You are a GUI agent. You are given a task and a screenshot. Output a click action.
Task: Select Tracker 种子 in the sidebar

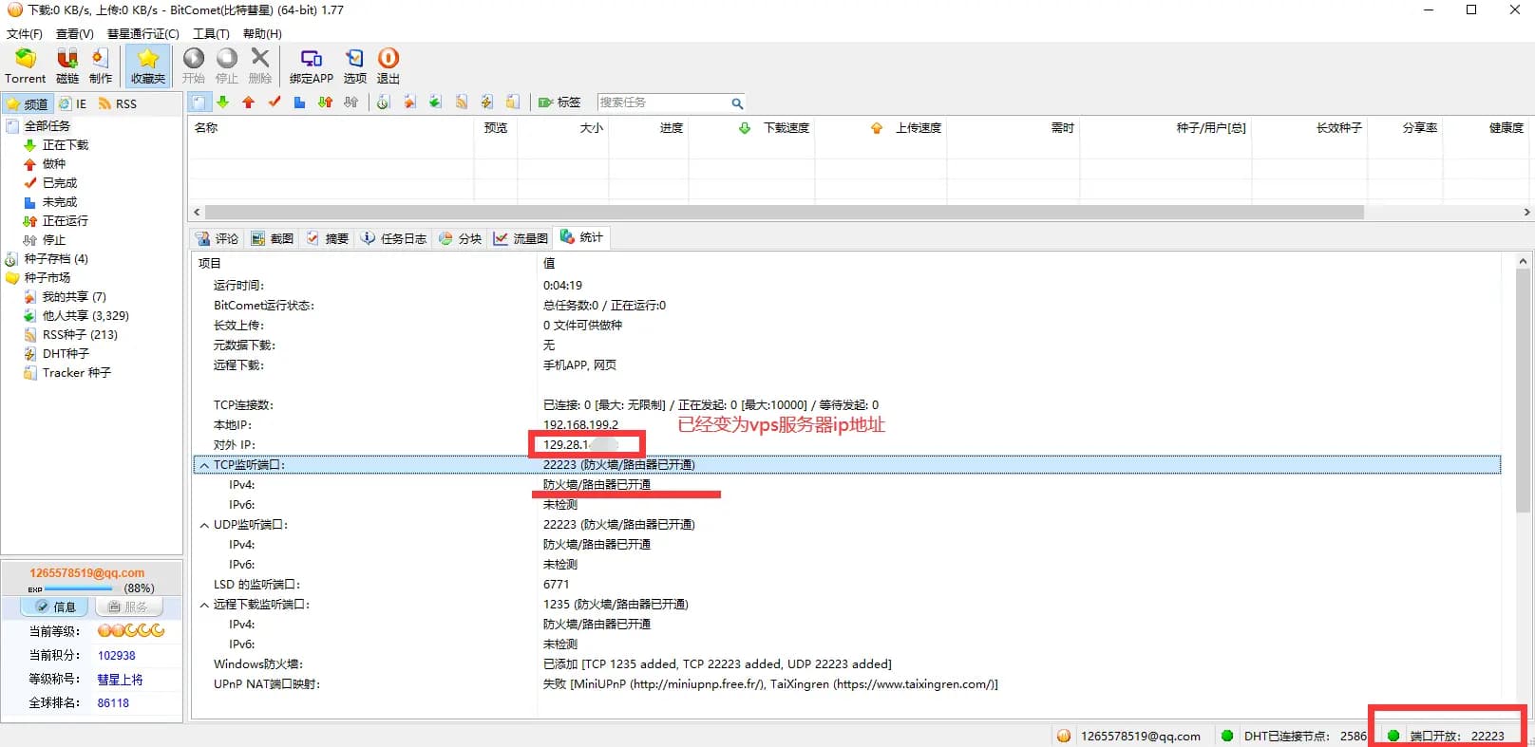[x=76, y=373]
